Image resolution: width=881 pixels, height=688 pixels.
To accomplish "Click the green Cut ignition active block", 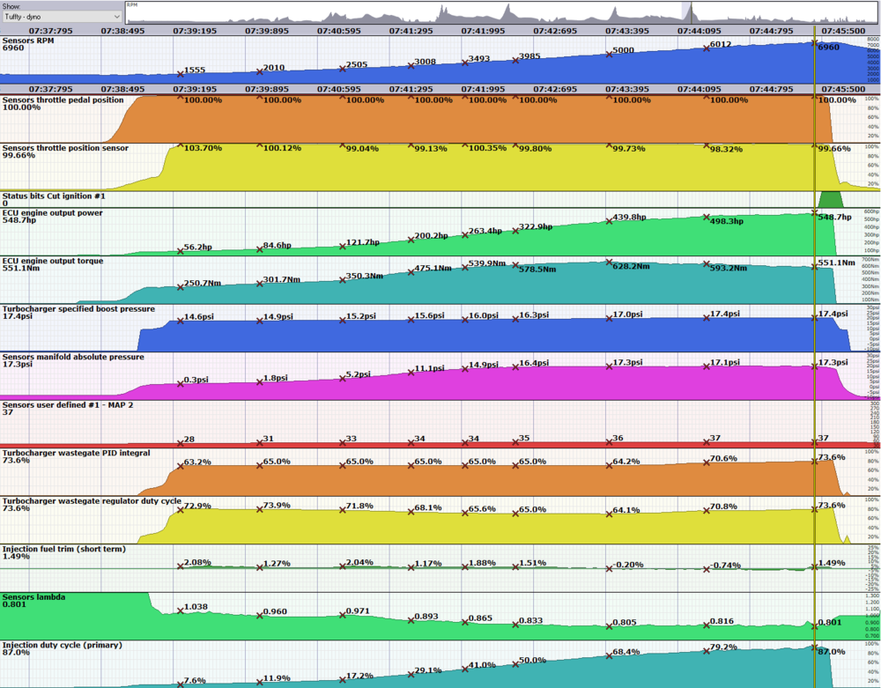I will pos(831,199).
